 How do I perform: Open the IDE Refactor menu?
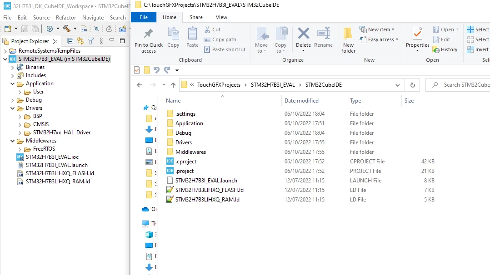pos(66,18)
